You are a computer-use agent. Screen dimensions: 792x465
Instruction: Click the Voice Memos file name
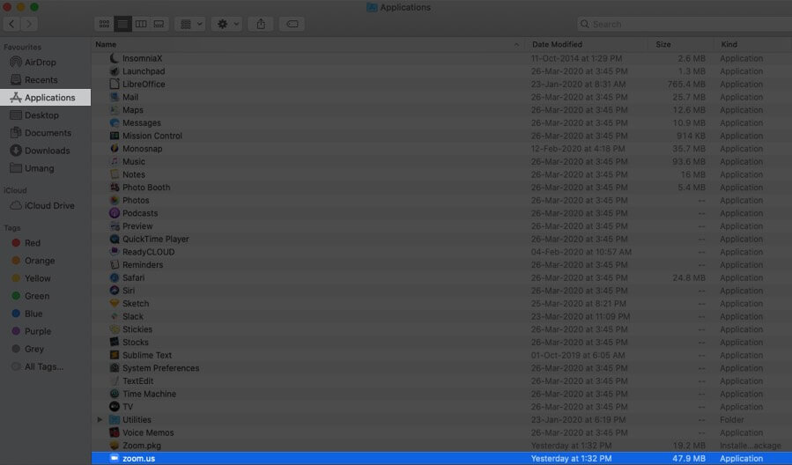[148, 432]
